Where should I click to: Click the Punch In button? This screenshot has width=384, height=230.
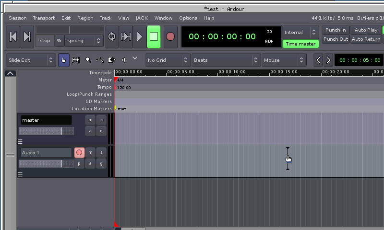(x=335, y=30)
